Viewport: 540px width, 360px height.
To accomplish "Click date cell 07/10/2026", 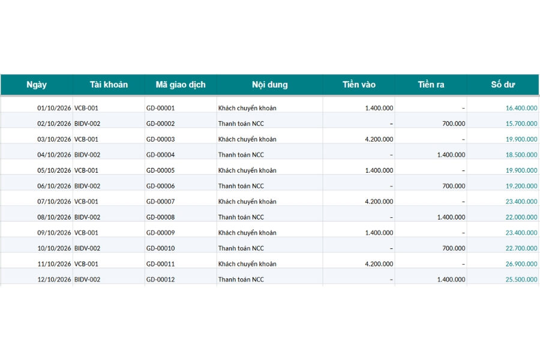I will pyautogui.click(x=54, y=201).
